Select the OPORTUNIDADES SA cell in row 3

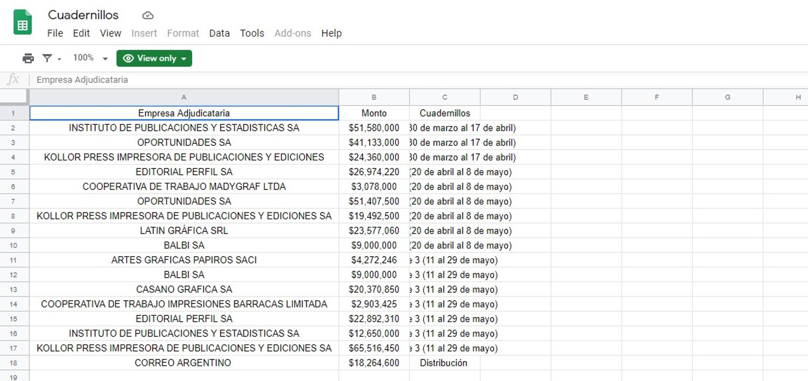[184, 143]
